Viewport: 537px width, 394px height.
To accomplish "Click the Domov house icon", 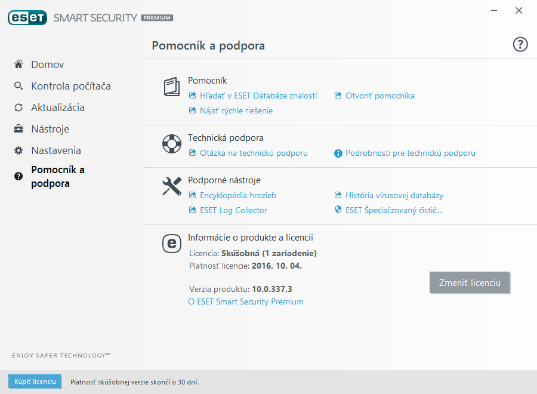I will coord(19,64).
